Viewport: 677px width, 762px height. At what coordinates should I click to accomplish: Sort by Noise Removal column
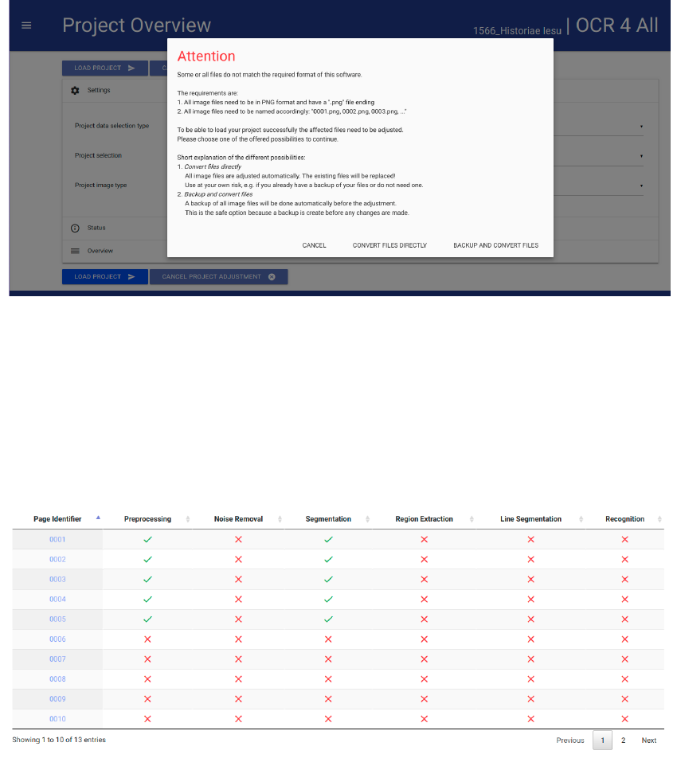coord(238,519)
